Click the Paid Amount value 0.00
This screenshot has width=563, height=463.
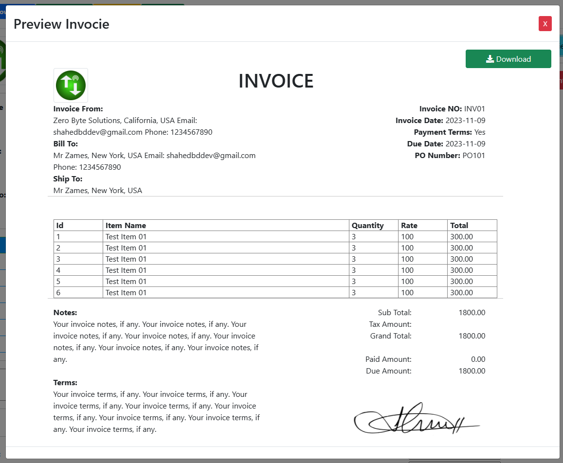478,359
